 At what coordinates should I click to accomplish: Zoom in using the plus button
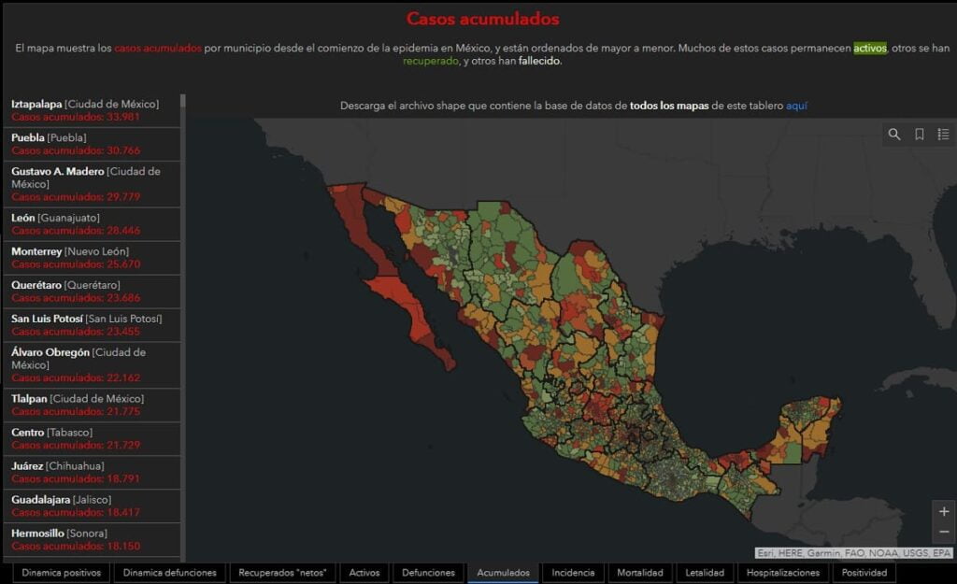(x=943, y=511)
